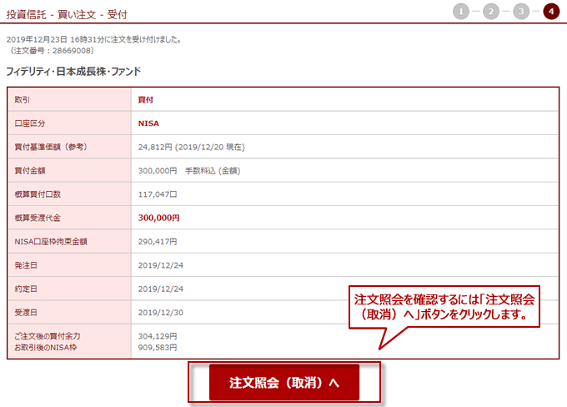Click the 概算受渡代金 row label
This screenshot has width=567, height=407.
(x=38, y=218)
